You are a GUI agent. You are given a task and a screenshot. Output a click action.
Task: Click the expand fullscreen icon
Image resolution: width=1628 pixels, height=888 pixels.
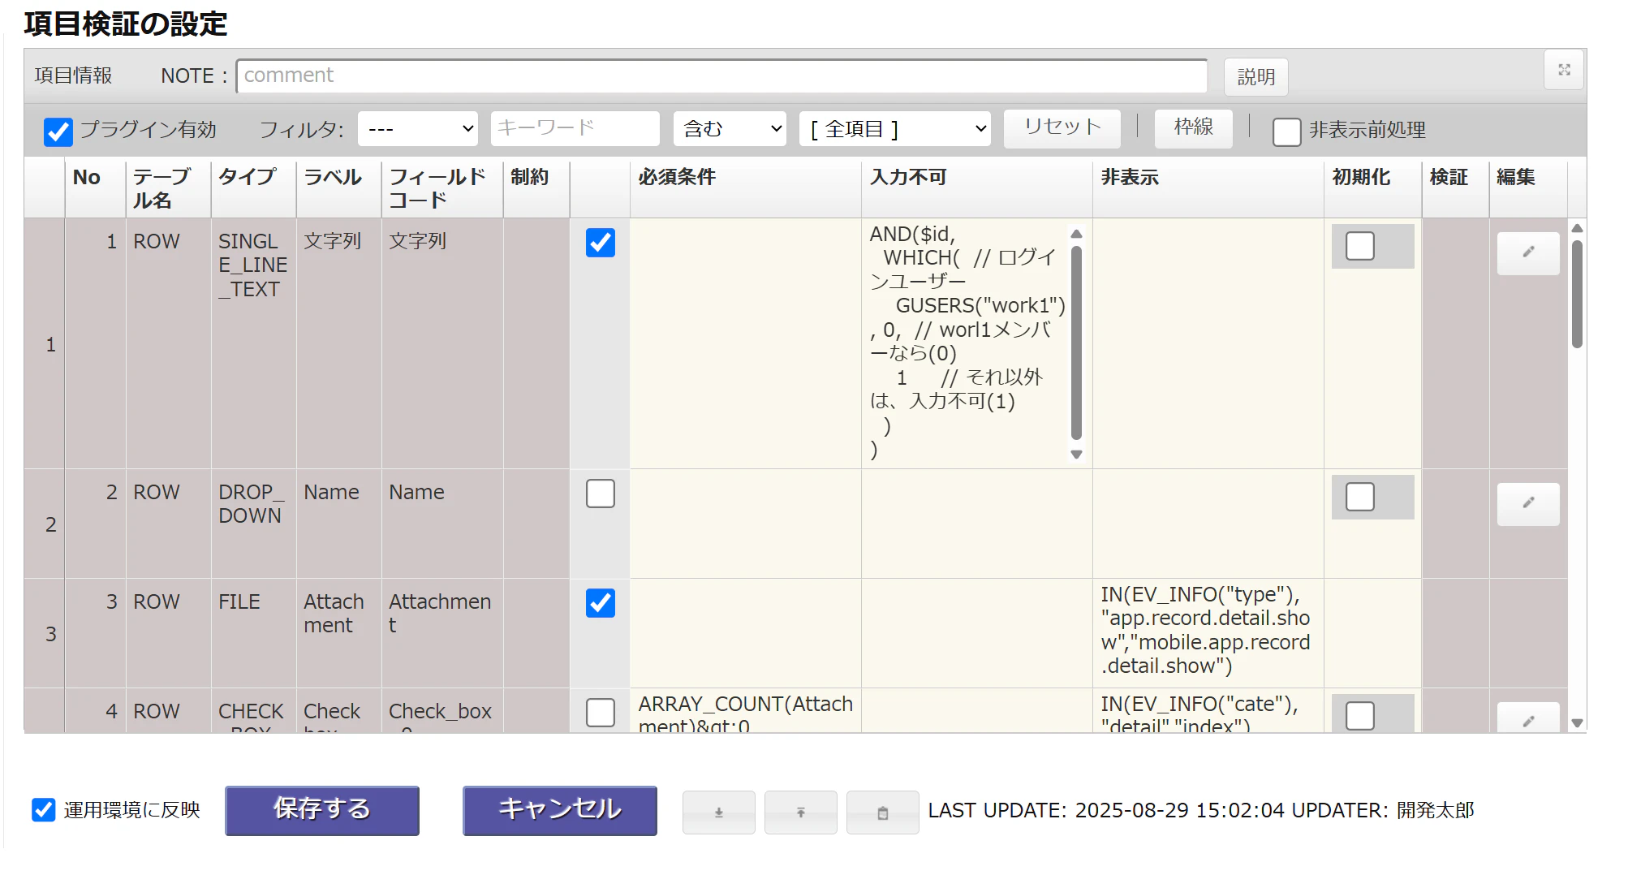(1564, 71)
